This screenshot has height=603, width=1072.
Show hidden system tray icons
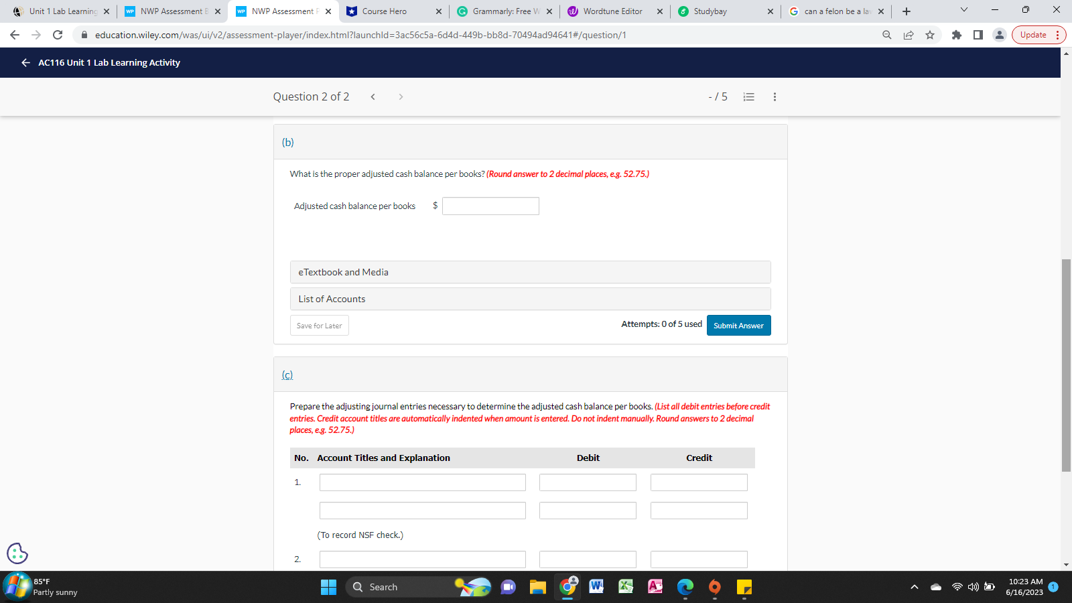[915, 587]
